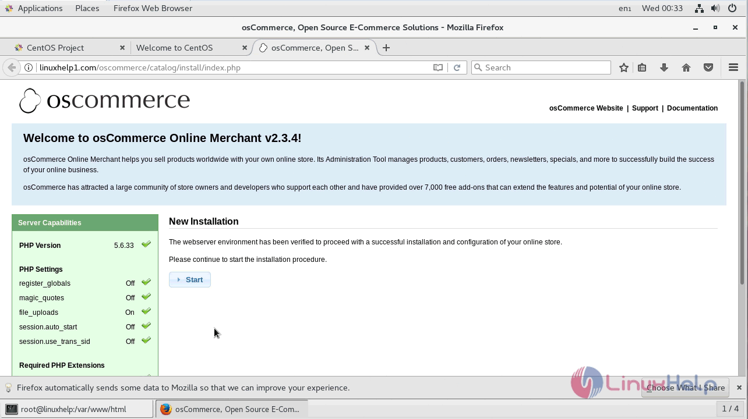Viewport: 748px width, 419px height.
Task: Open a new tab with plus icon
Action: [386, 48]
